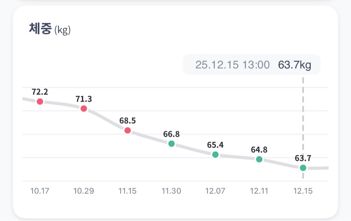Select the 12.07 date on axis
351x221 pixels.
(x=215, y=191)
